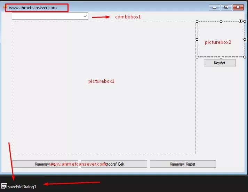Click the Kamerayı Aç button

tap(45, 164)
